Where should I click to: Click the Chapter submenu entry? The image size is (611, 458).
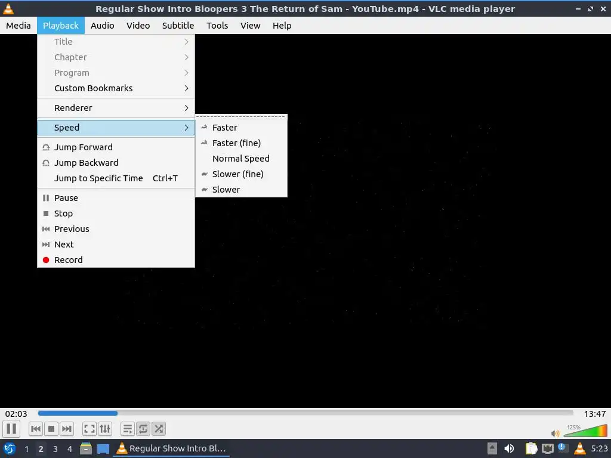coord(116,57)
